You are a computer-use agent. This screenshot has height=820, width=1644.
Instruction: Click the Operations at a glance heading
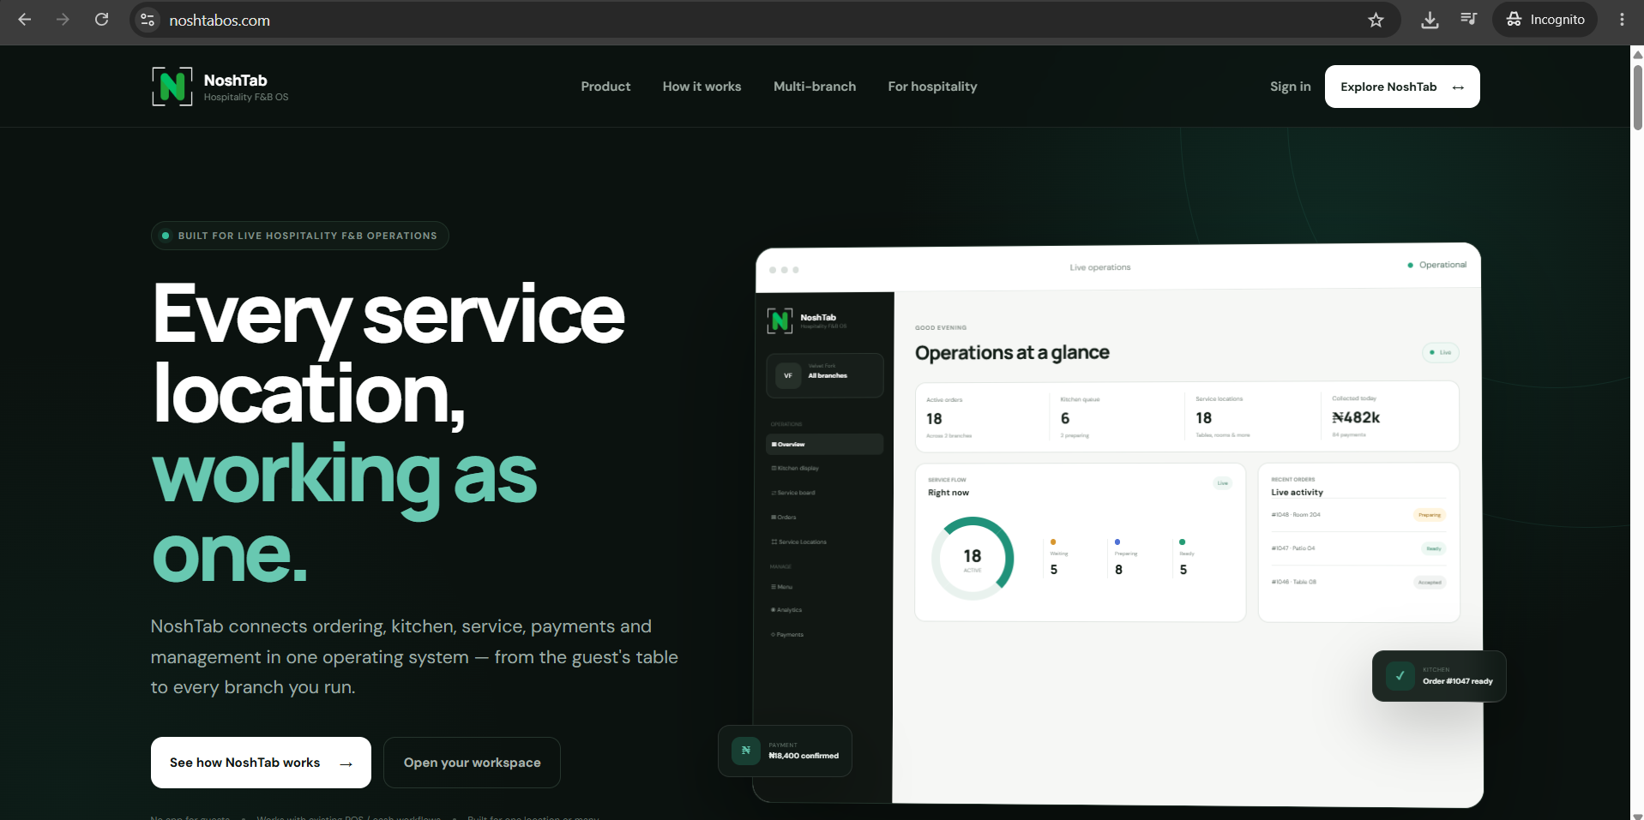tap(1012, 353)
